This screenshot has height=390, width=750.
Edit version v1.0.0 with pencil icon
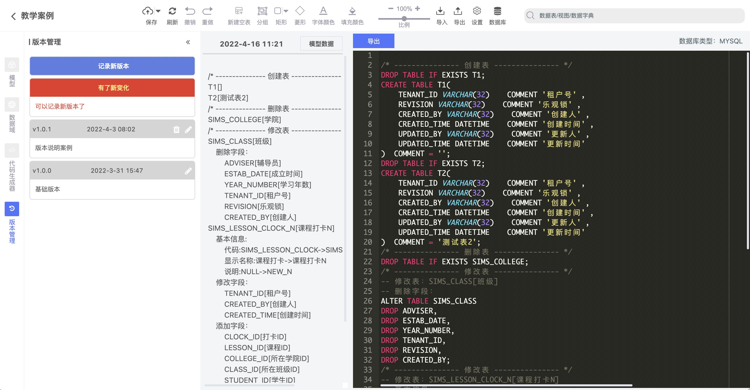[188, 171]
